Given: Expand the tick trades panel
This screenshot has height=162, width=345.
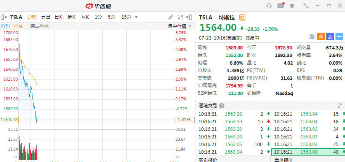Looking at the screenshot, I should [x=340, y=106].
